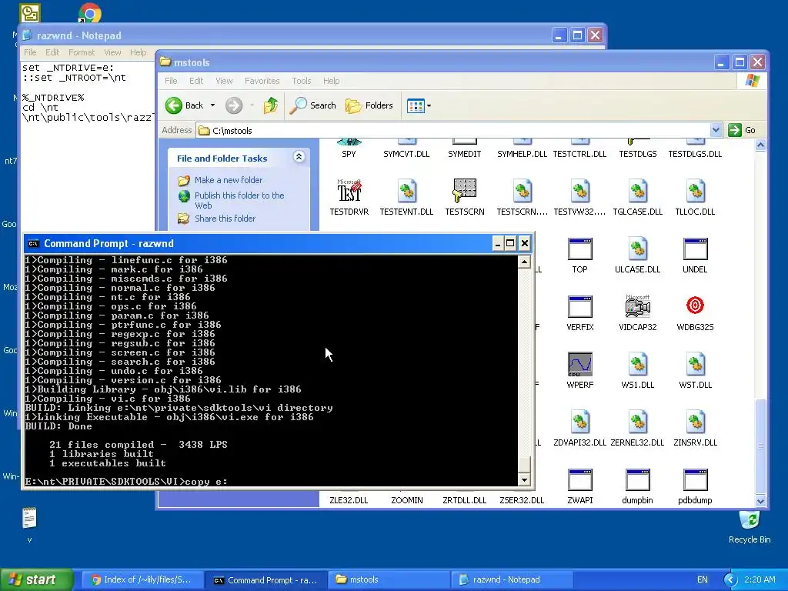788x591 pixels.
Task: Open the Tools menu in mstools
Action: coord(301,81)
